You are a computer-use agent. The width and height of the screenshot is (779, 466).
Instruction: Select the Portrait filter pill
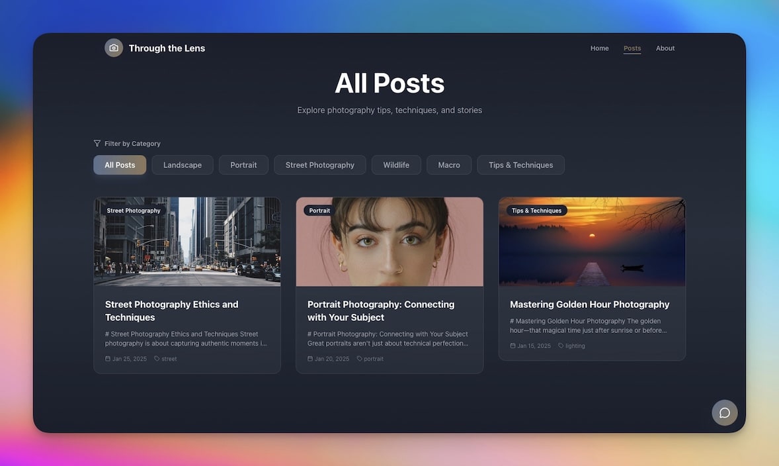[243, 164]
